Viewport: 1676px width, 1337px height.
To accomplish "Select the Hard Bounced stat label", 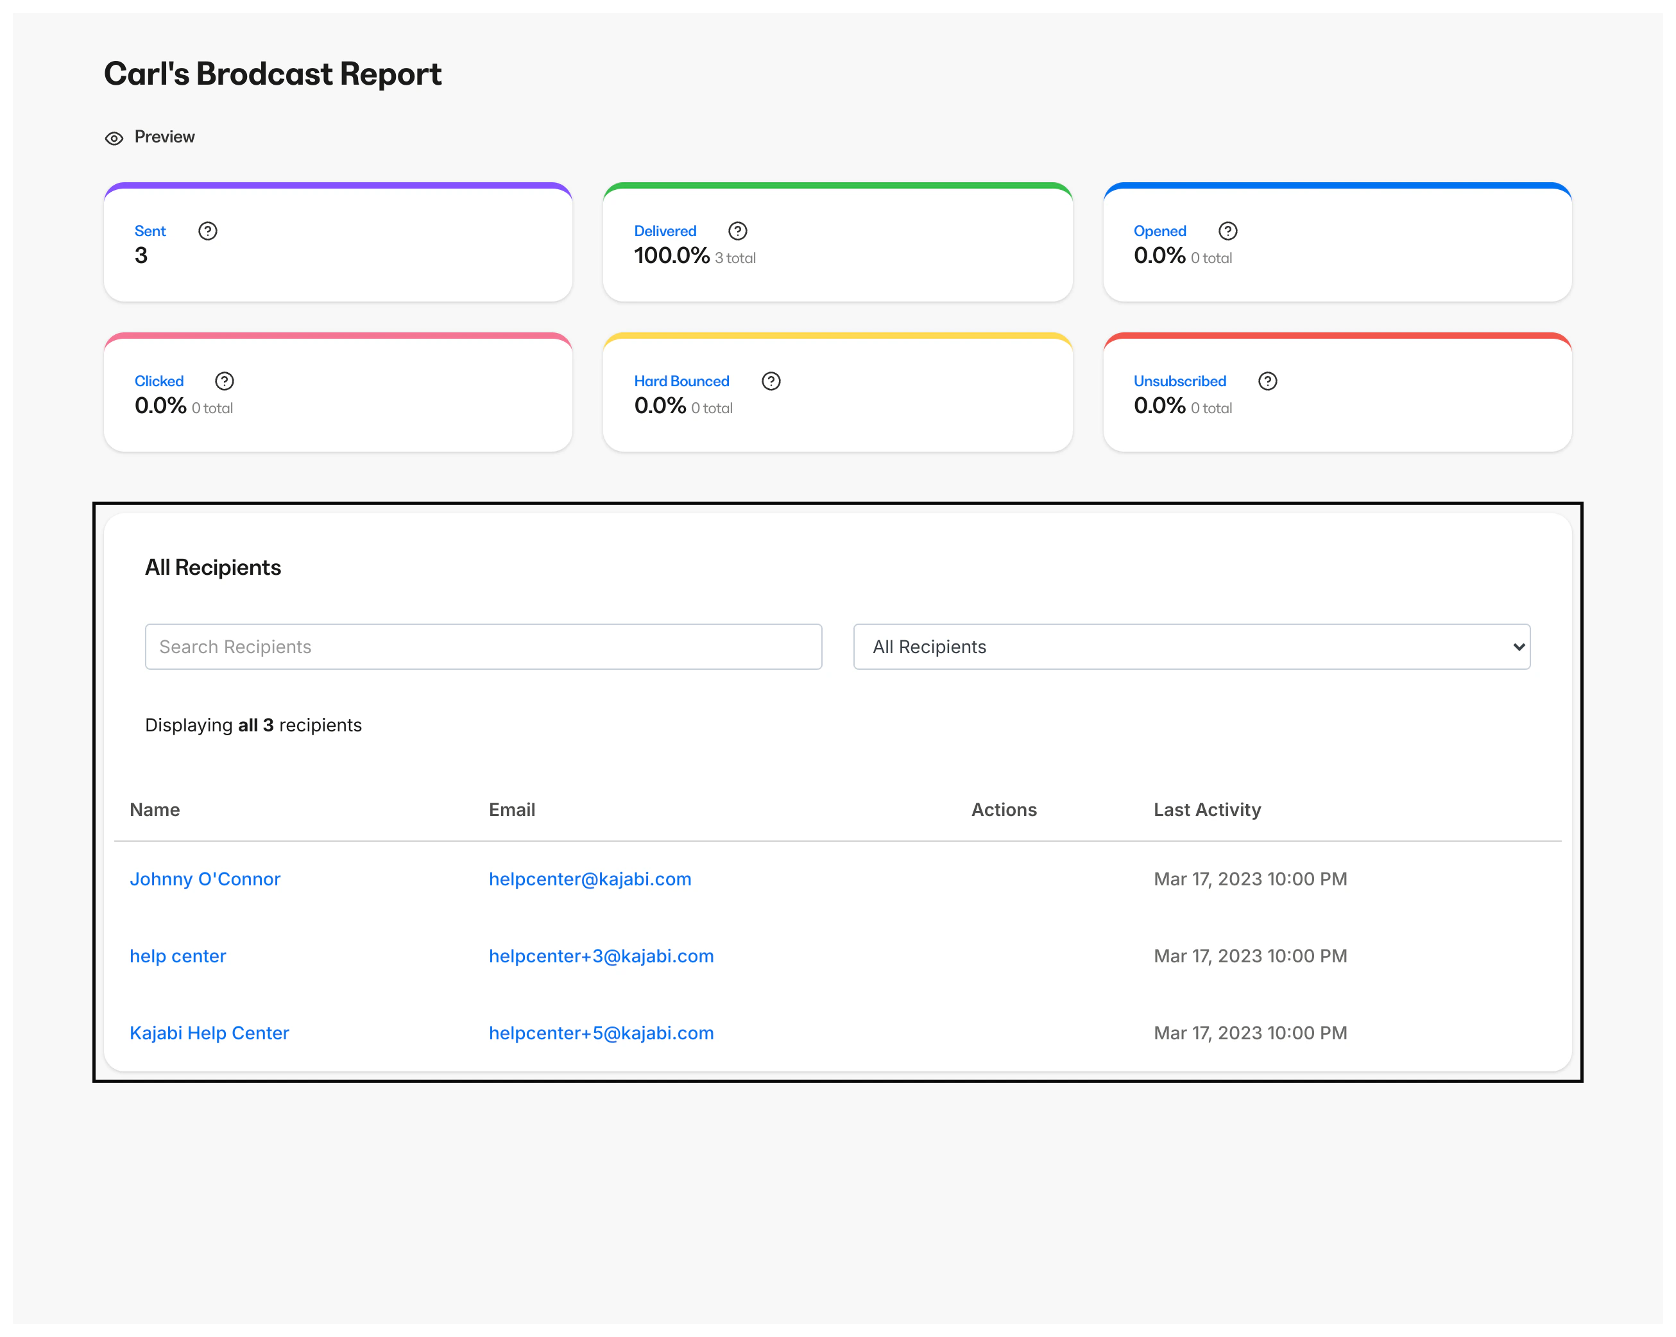I will [x=681, y=381].
